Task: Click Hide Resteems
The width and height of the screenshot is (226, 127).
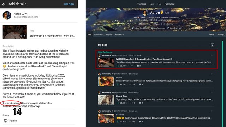Action: [105, 52]
